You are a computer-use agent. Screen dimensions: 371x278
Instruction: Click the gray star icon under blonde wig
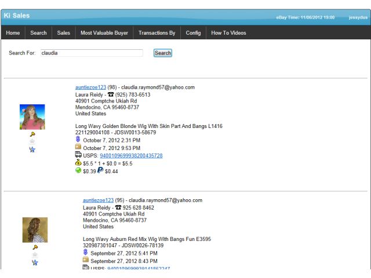(32, 141)
